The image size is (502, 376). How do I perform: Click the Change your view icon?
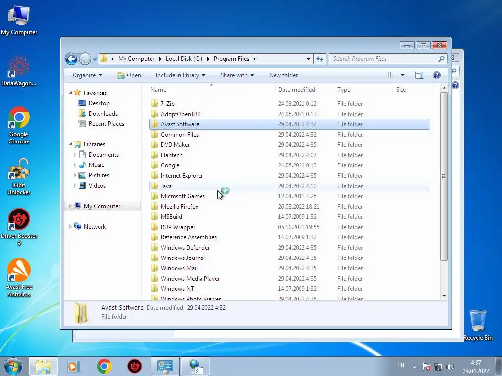pos(392,75)
